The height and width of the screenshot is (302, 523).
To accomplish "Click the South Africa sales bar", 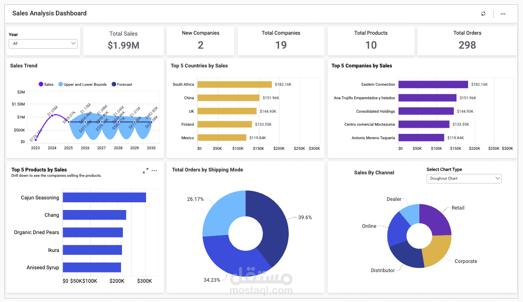I will 234,84.
